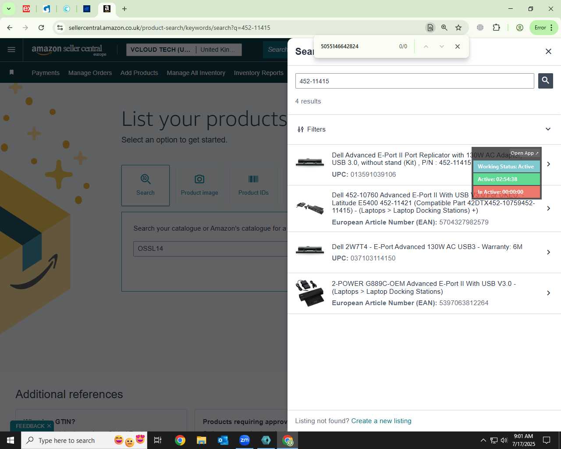Select the Product image option
The image size is (561, 449).
(199, 185)
